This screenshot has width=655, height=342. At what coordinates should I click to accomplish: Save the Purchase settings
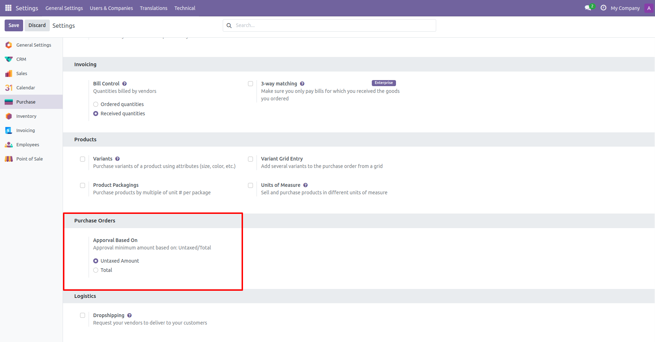(x=14, y=25)
